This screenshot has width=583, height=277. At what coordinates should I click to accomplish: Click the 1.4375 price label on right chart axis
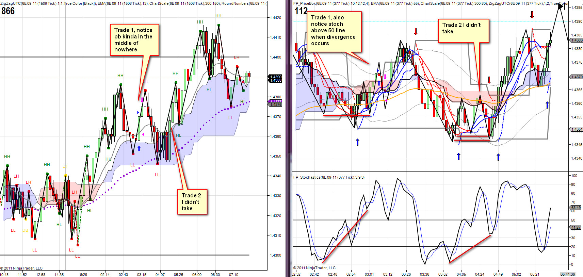577,62
